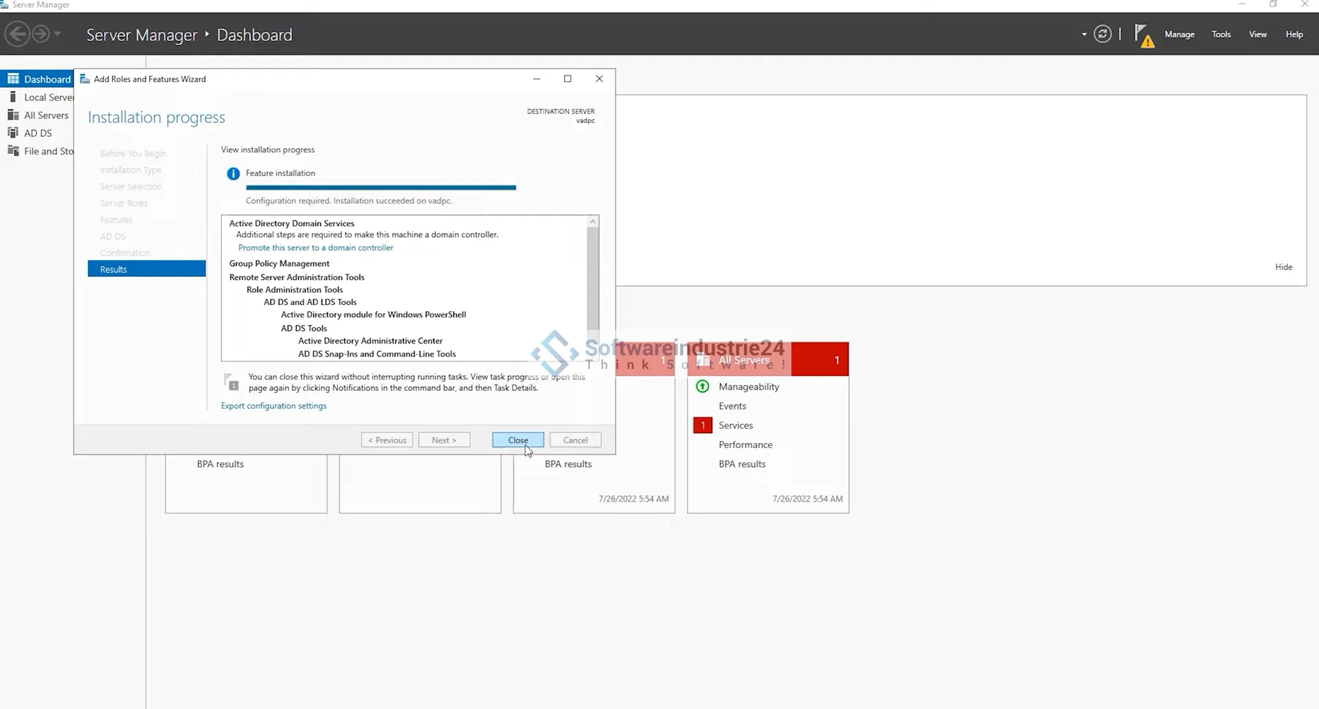Click the notifications flag warning icon
The height and width of the screenshot is (709, 1319).
[1143, 35]
